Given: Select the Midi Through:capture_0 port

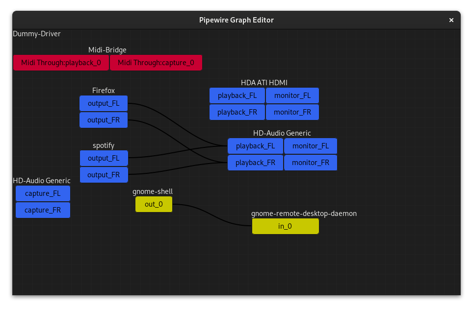Looking at the screenshot, I should 156,63.
